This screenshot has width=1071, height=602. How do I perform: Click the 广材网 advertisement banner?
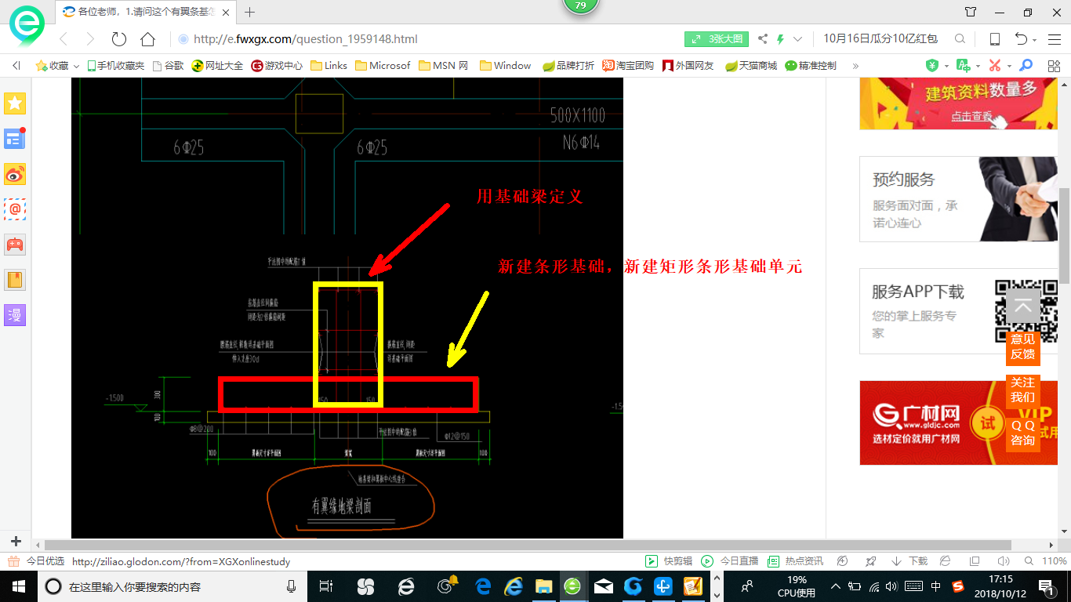pyautogui.click(x=958, y=422)
